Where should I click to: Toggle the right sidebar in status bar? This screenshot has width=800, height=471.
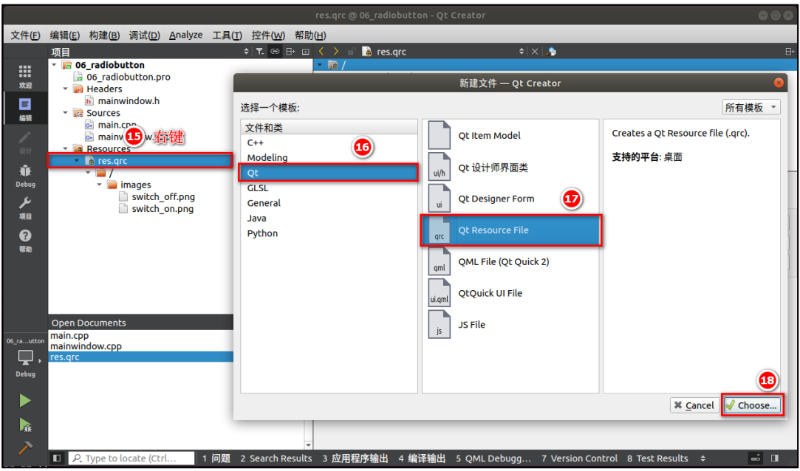click(x=775, y=458)
